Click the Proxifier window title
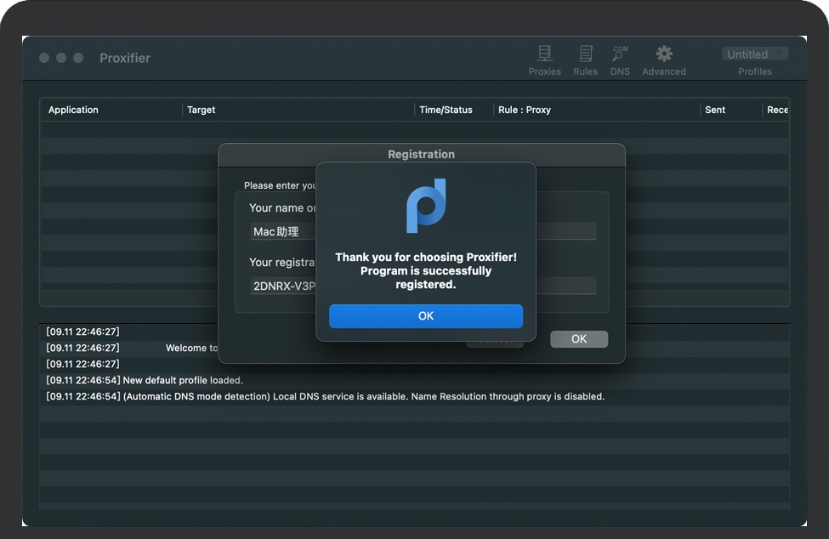829x539 pixels. point(125,58)
